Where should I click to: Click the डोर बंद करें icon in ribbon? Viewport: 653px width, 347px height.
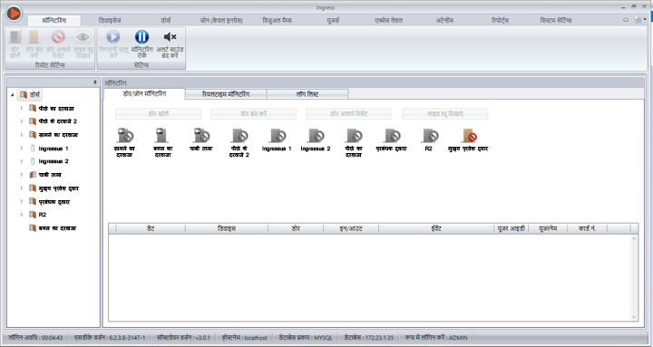pyautogui.click(x=34, y=37)
